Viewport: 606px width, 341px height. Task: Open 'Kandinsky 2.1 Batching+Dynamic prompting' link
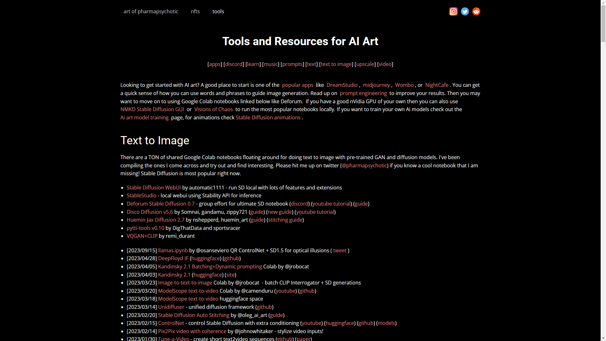click(x=210, y=266)
